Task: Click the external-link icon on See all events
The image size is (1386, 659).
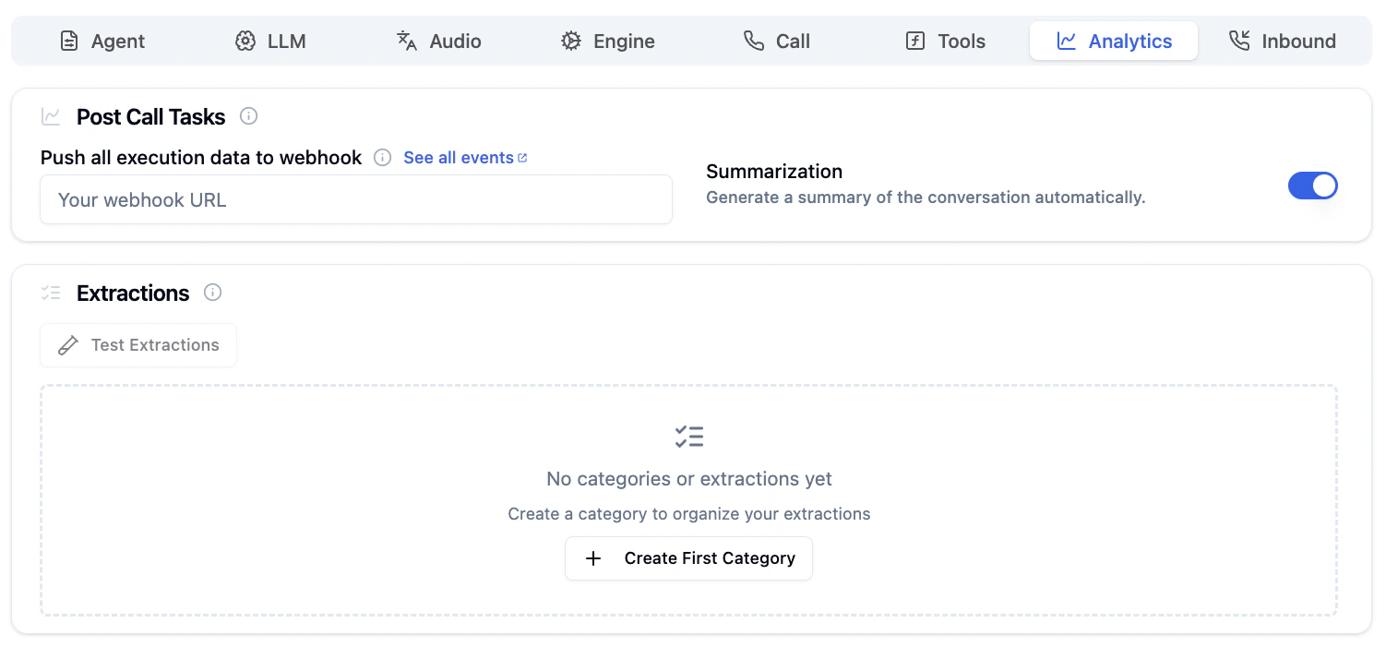Action: point(522,156)
